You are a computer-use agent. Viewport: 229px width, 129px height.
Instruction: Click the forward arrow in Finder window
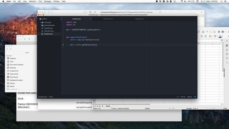click(10, 49)
